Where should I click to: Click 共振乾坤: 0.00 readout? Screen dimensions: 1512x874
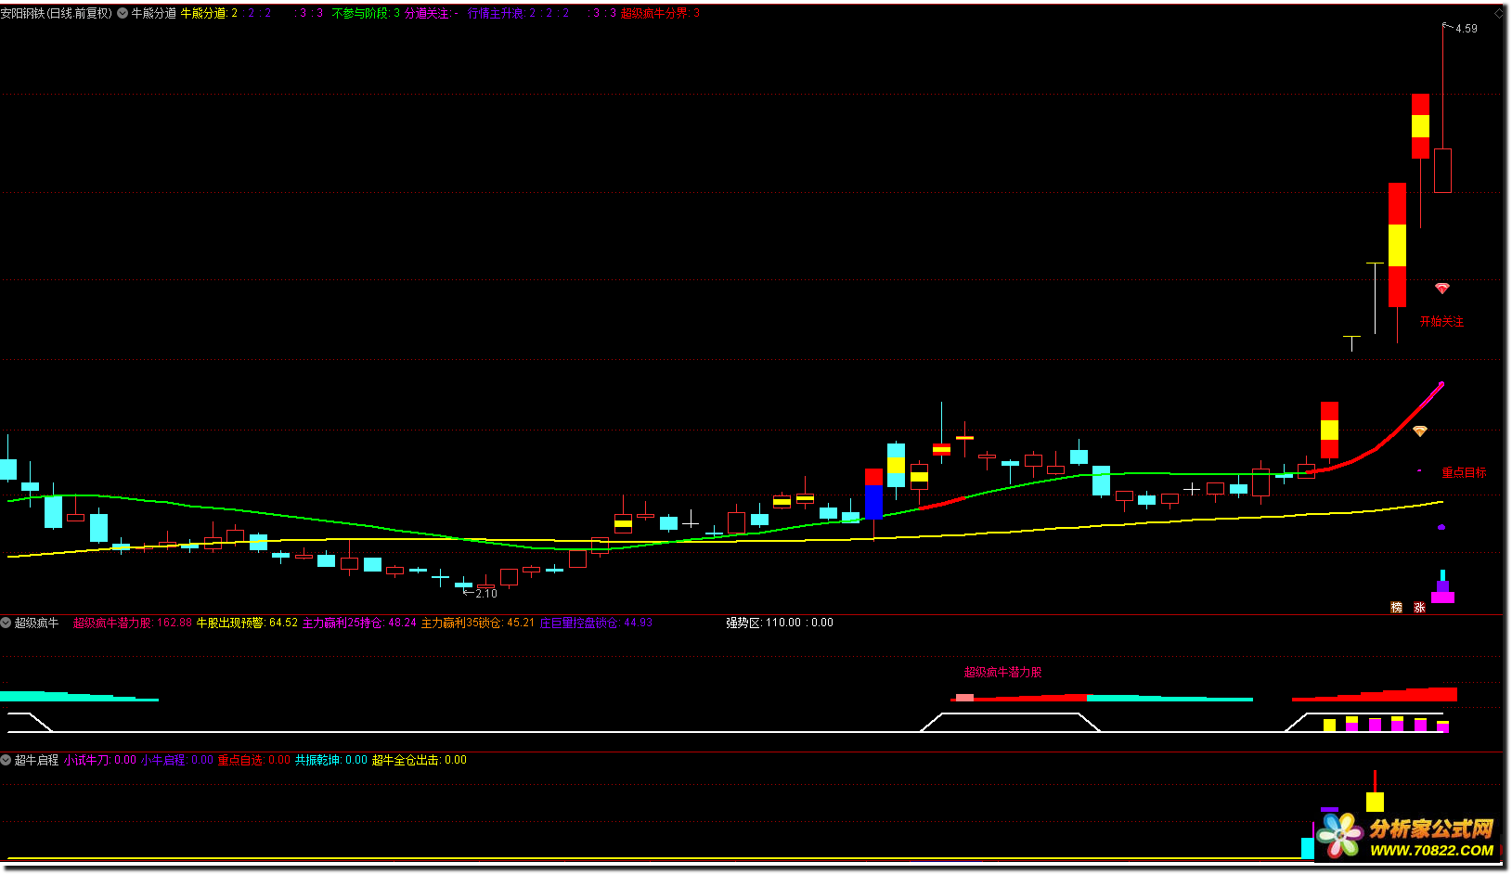[331, 760]
